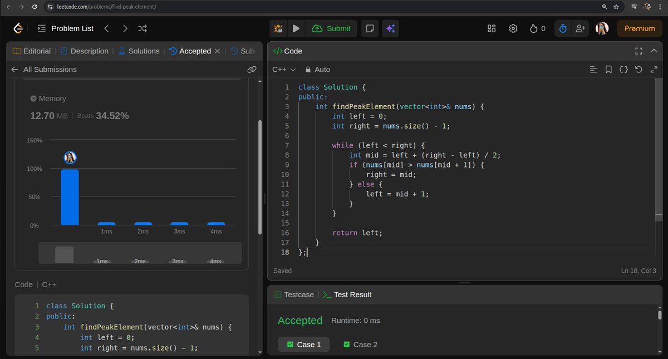The width and height of the screenshot is (668, 359).
Task: Reset code with the undo arrow icon
Action: click(638, 70)
